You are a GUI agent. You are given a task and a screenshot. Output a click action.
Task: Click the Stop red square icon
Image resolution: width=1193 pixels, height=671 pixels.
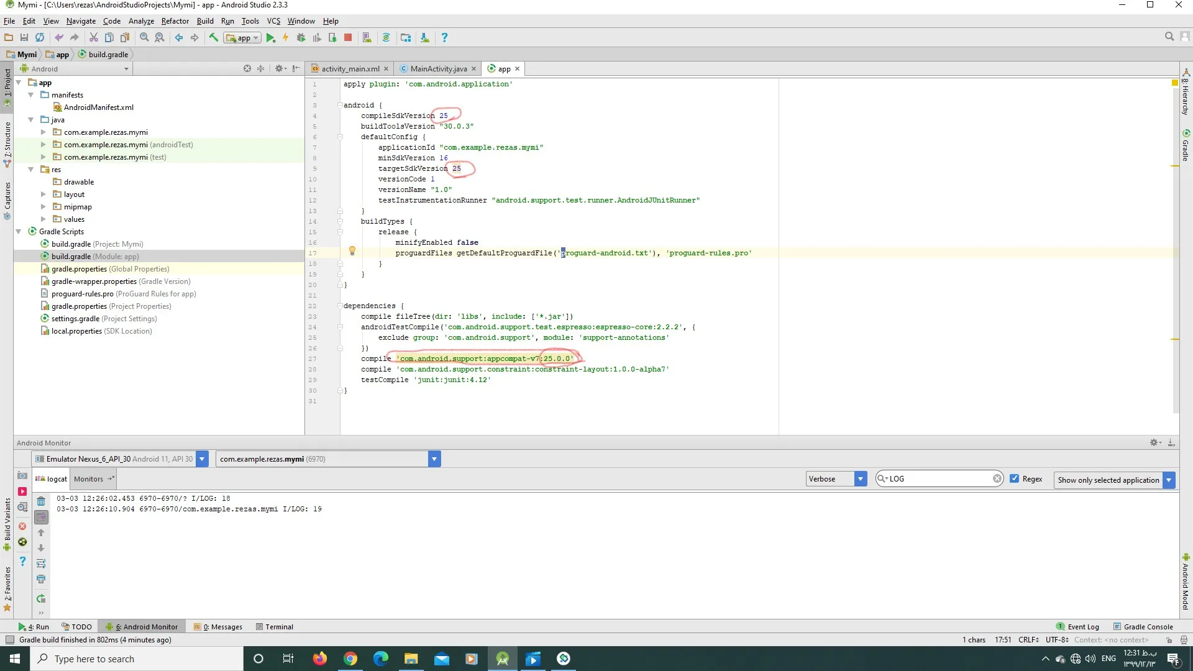point(348,38)
